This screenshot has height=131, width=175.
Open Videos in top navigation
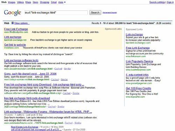[20, 2]
